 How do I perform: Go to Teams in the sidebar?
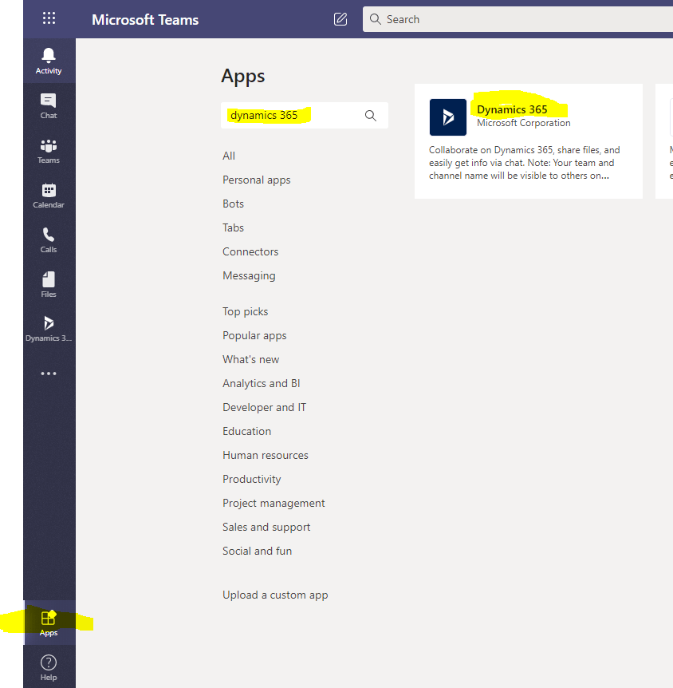click(x=49, y=150)
